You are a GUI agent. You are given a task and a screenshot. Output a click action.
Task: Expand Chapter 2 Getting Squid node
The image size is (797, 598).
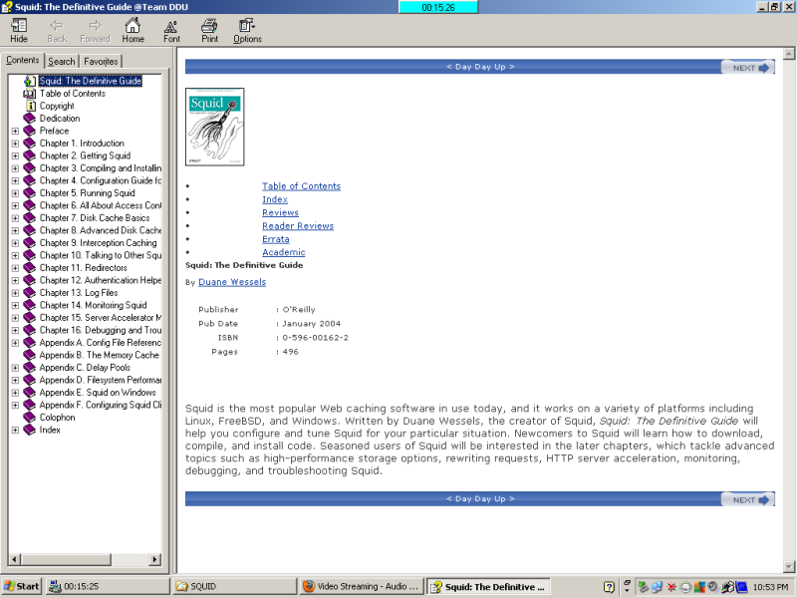15,155
